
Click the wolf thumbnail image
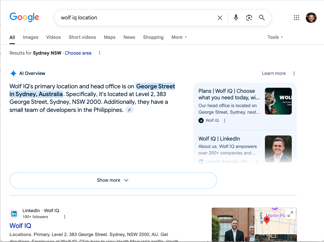[x=278, y=101]
